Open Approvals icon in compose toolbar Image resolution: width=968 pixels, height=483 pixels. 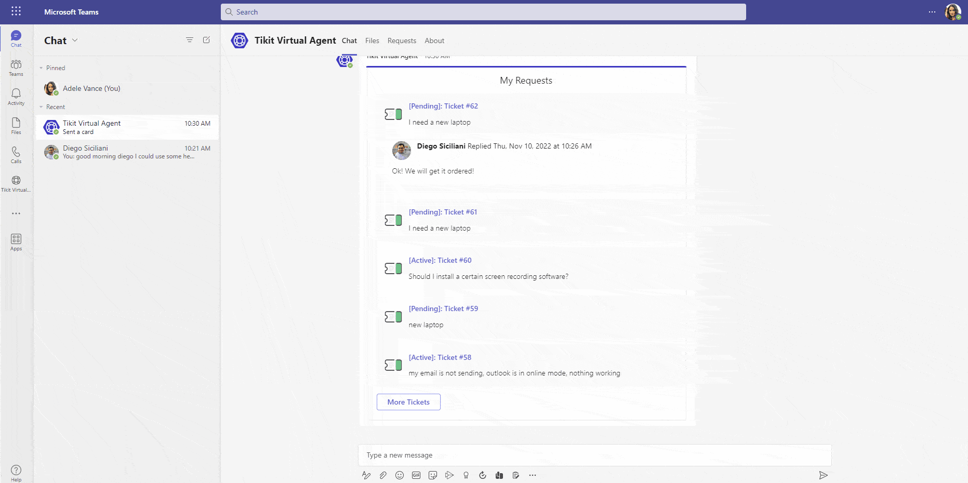(x=516, y=475)
